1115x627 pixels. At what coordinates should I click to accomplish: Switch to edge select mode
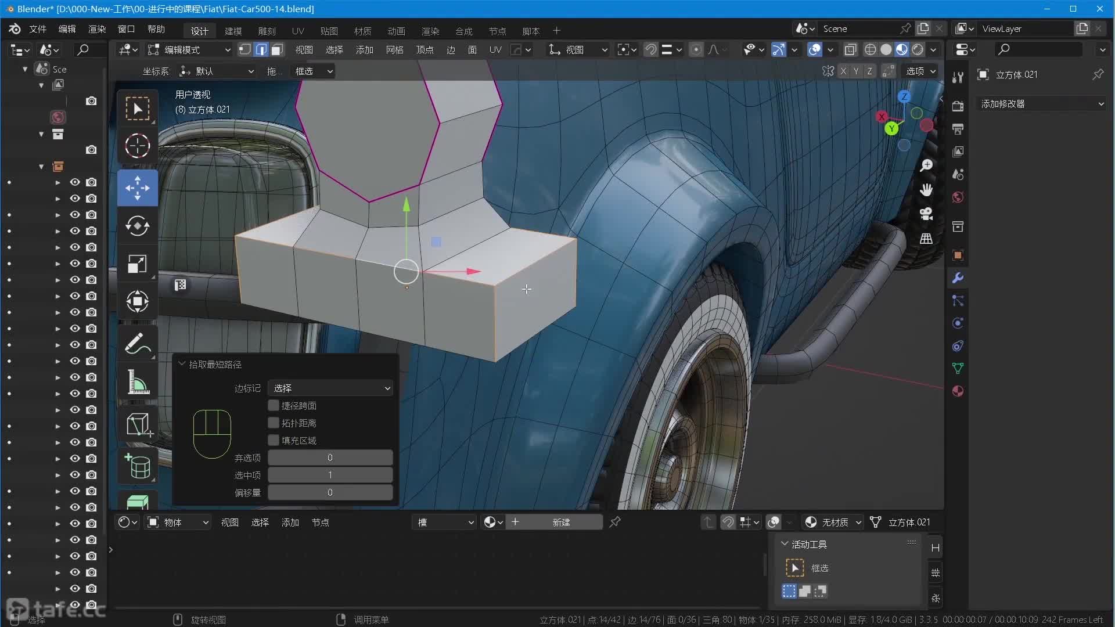pyautogui.click(x=261, y=50)
